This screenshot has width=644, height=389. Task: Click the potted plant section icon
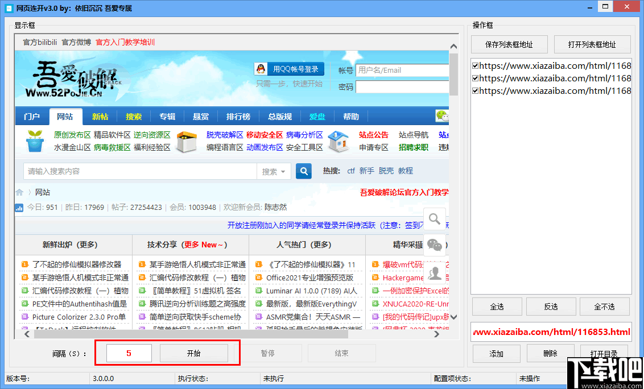(35, 141)
